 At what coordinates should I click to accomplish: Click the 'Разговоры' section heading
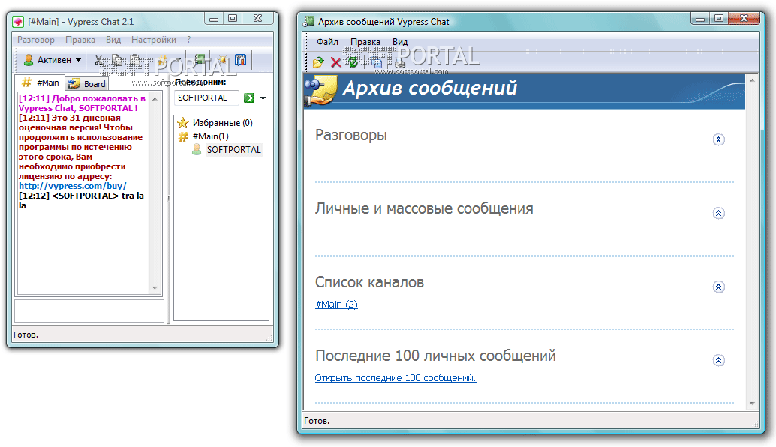click(351, 135)
